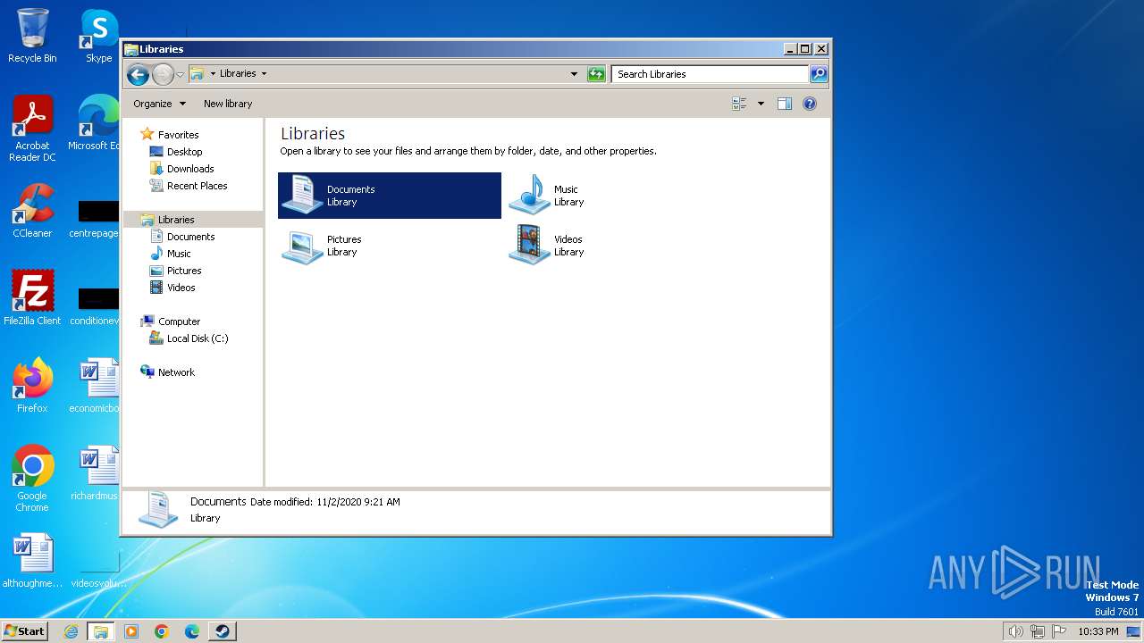Select the centrepage desktop file
This screenshot has width=1144, height=643.
(x=95, y=219)
